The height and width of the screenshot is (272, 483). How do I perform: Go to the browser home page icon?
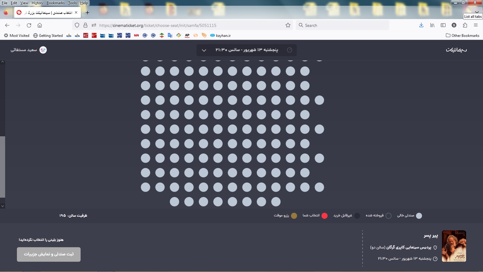[x=40, y=25]
